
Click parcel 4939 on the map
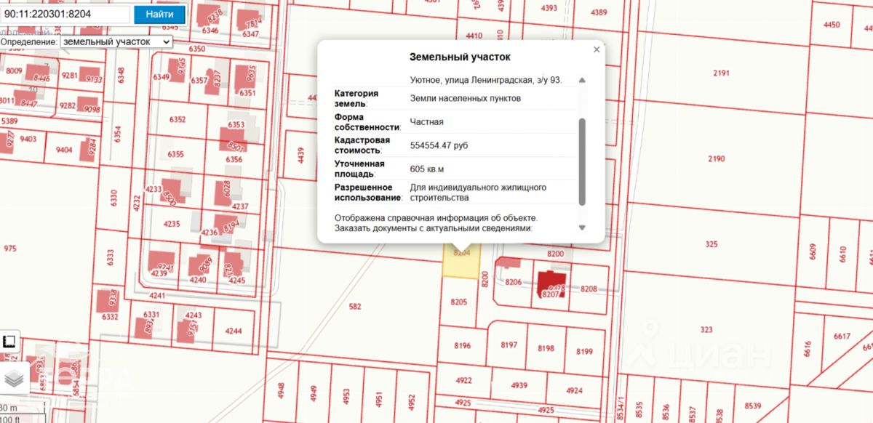519,385
